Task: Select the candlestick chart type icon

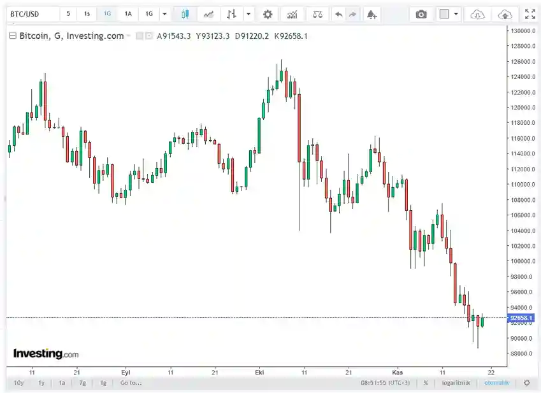Action: coord(185,14)
